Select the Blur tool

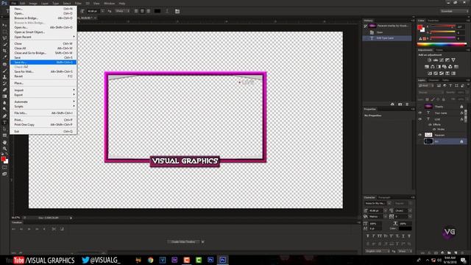(x=4, y=103)
